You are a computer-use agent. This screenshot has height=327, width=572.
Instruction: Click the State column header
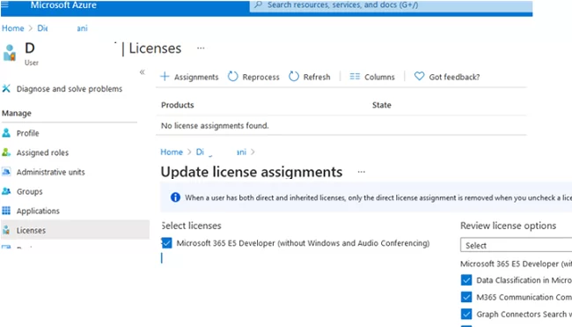(382, 105)
